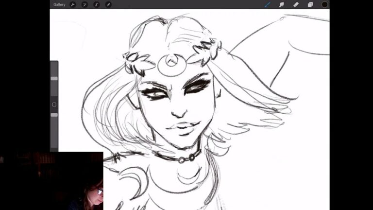Select the Brush tool
The height and width of the screenshot is (210, 373).
[268, 4]
